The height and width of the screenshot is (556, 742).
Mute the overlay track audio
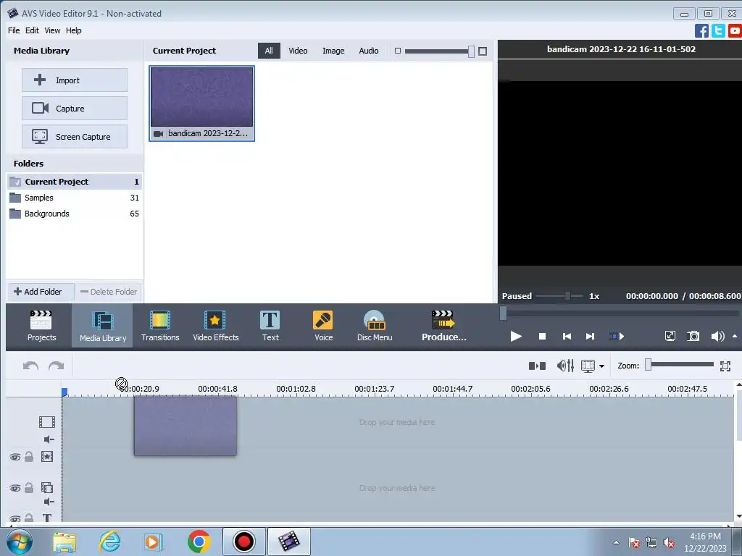tap(49, 502)
